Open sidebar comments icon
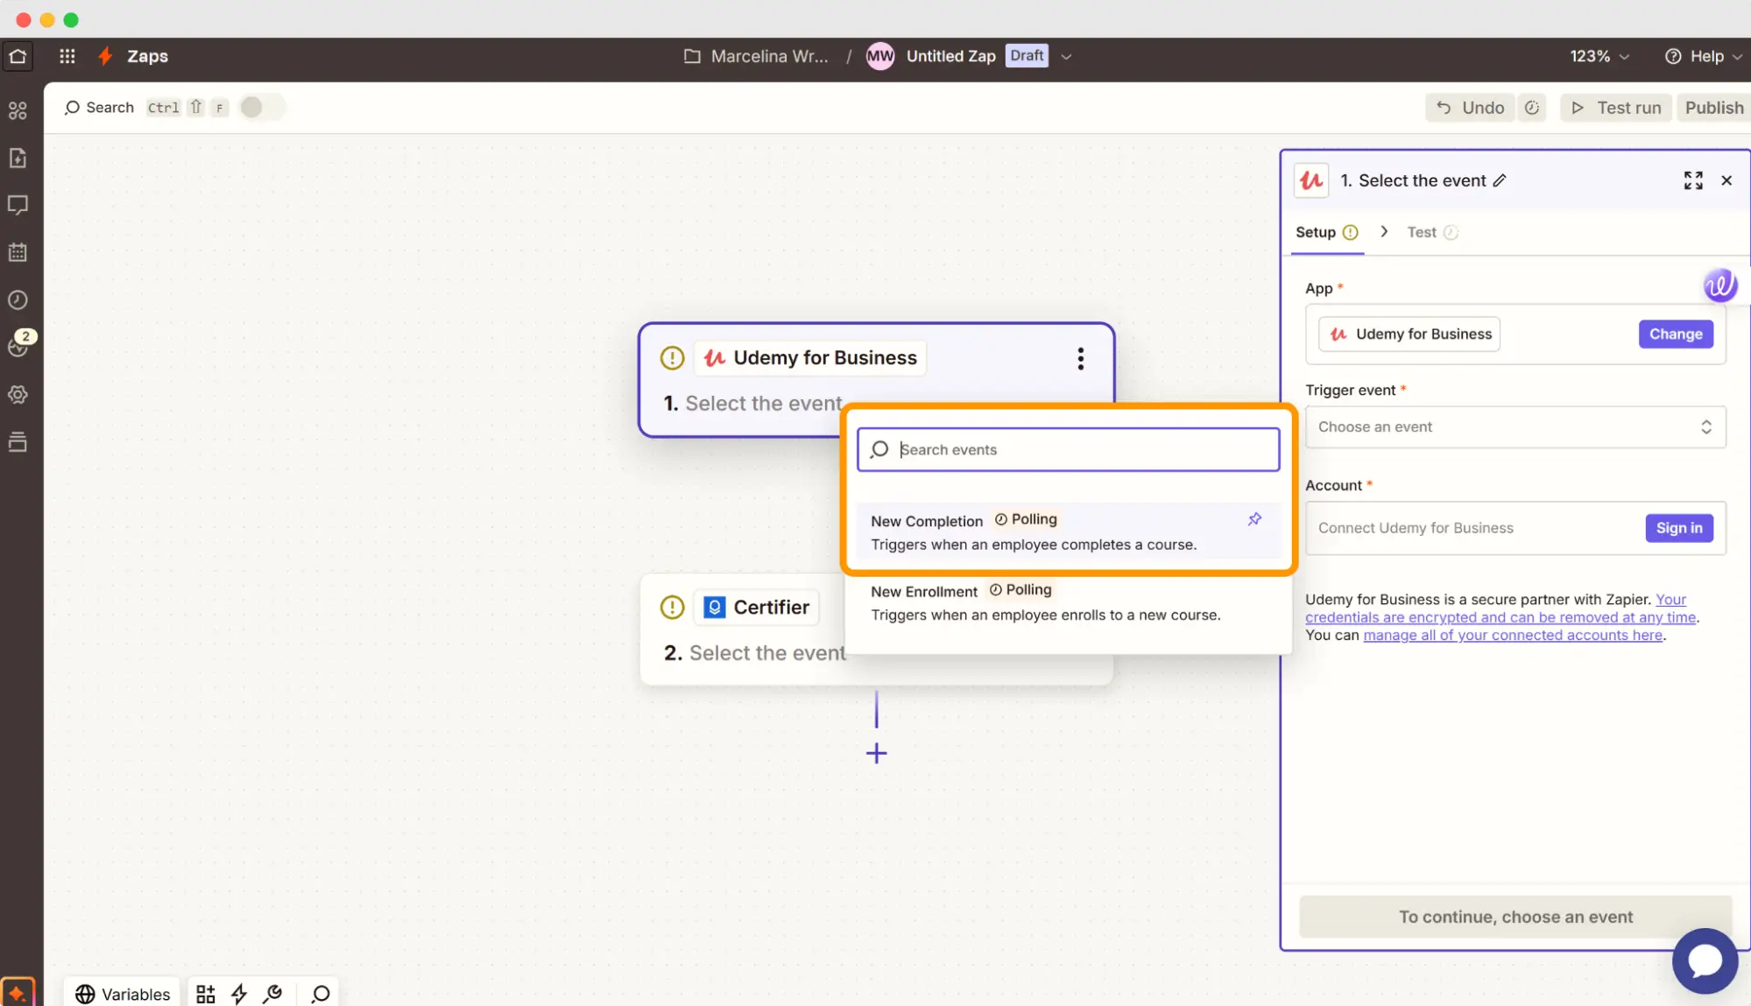1751x1006 pixels. click(18, 205)
